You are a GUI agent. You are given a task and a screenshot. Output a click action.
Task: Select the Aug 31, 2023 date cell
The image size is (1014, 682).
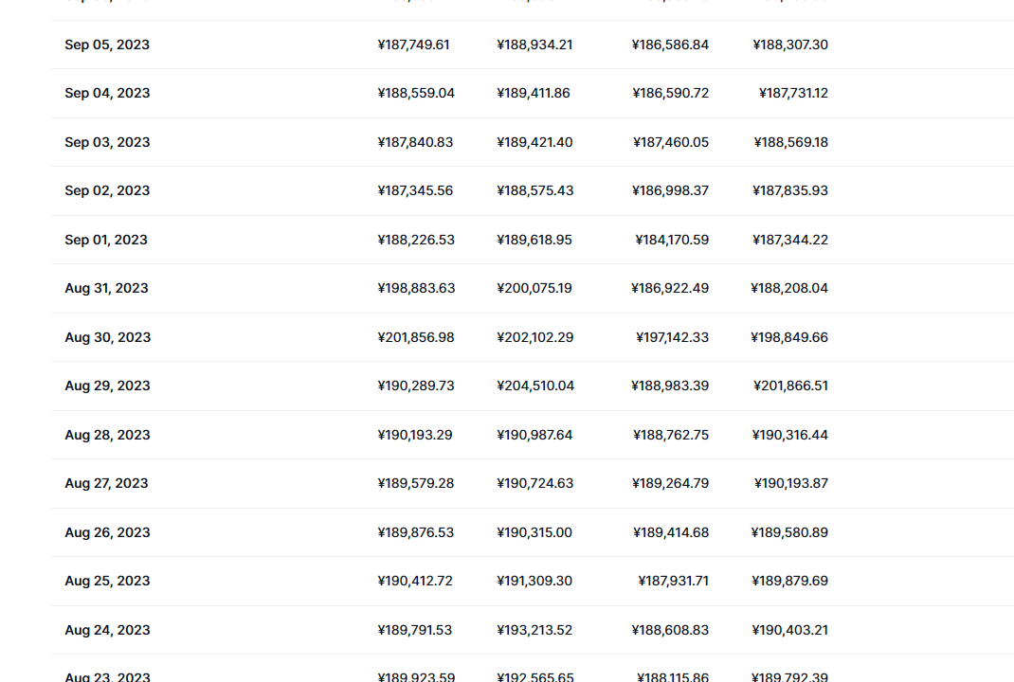point(107,288)
